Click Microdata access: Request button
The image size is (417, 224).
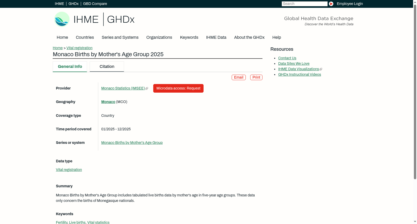click(x=178, y=88)
